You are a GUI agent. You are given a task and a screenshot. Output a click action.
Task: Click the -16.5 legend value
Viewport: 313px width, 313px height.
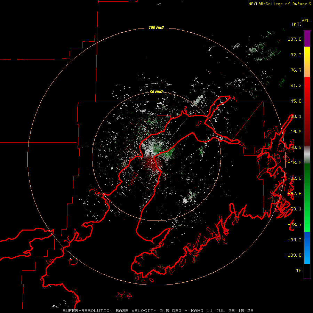click(295, 163)
